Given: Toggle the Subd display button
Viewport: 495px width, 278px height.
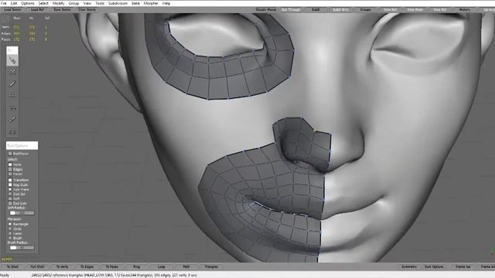Looking at the screenshot, I should [316, 10].
